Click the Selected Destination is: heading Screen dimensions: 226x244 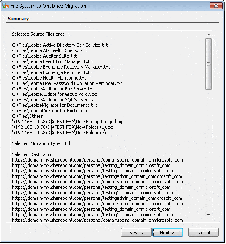tap(35, 154)
